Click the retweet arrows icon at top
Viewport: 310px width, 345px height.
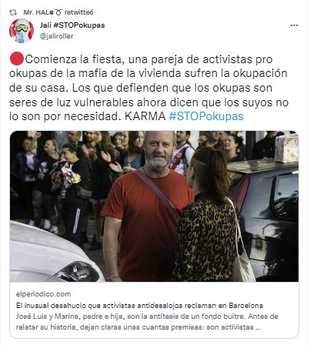click(x=13, y=12)
